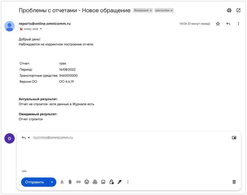The image size is (247, 195).
Task: Click in the reply message body area
Action: click(128, 154)
